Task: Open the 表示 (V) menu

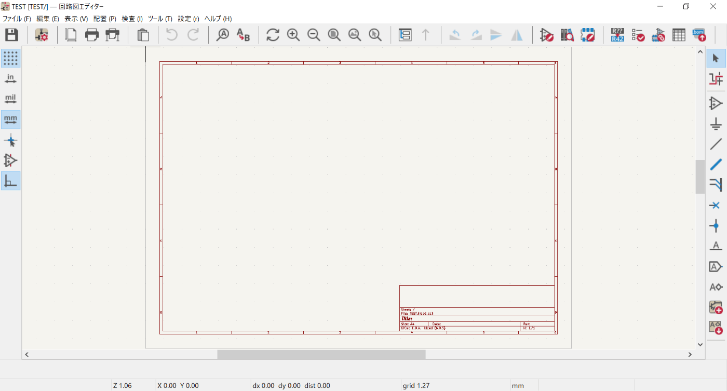Action: tap(76, 19)
